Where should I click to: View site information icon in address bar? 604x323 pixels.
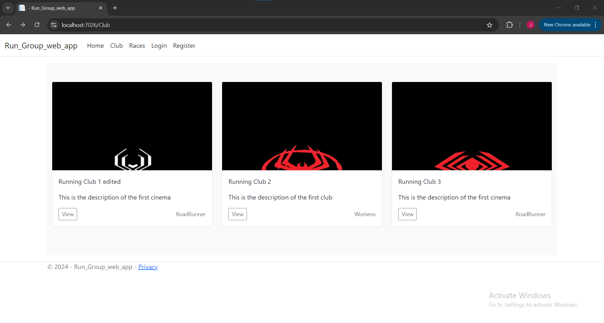point(54,25)
